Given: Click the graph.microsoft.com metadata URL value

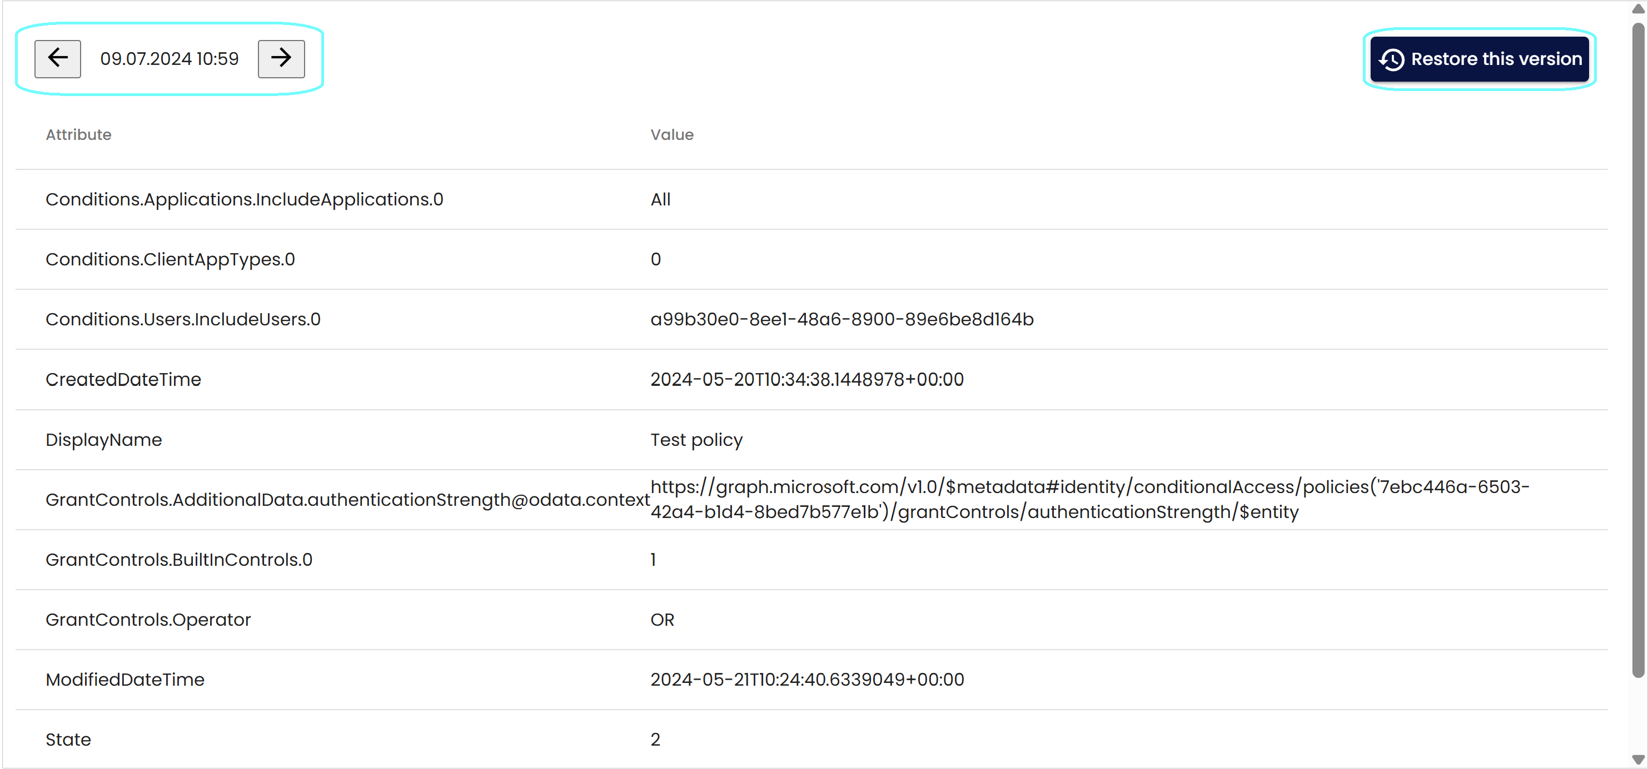Looking at the screenshot, I should [x=1089, y=499].
